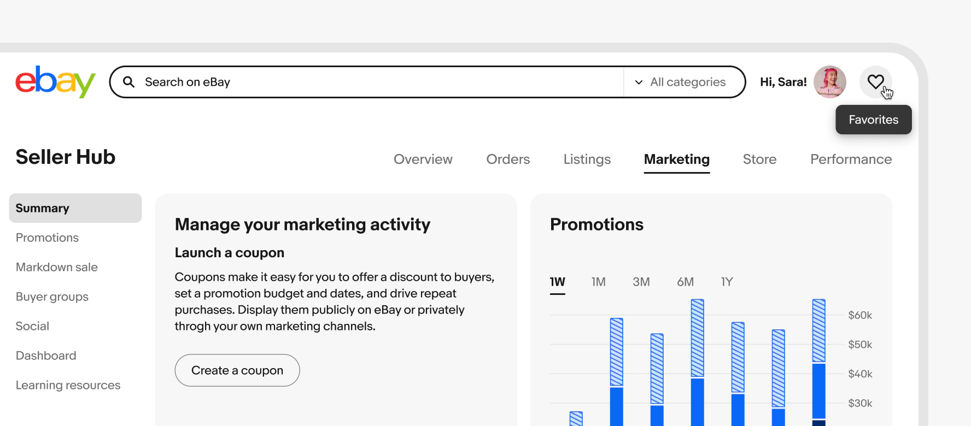Select the Marketing tab
The image size is (971, 426).
pos(677,159)
